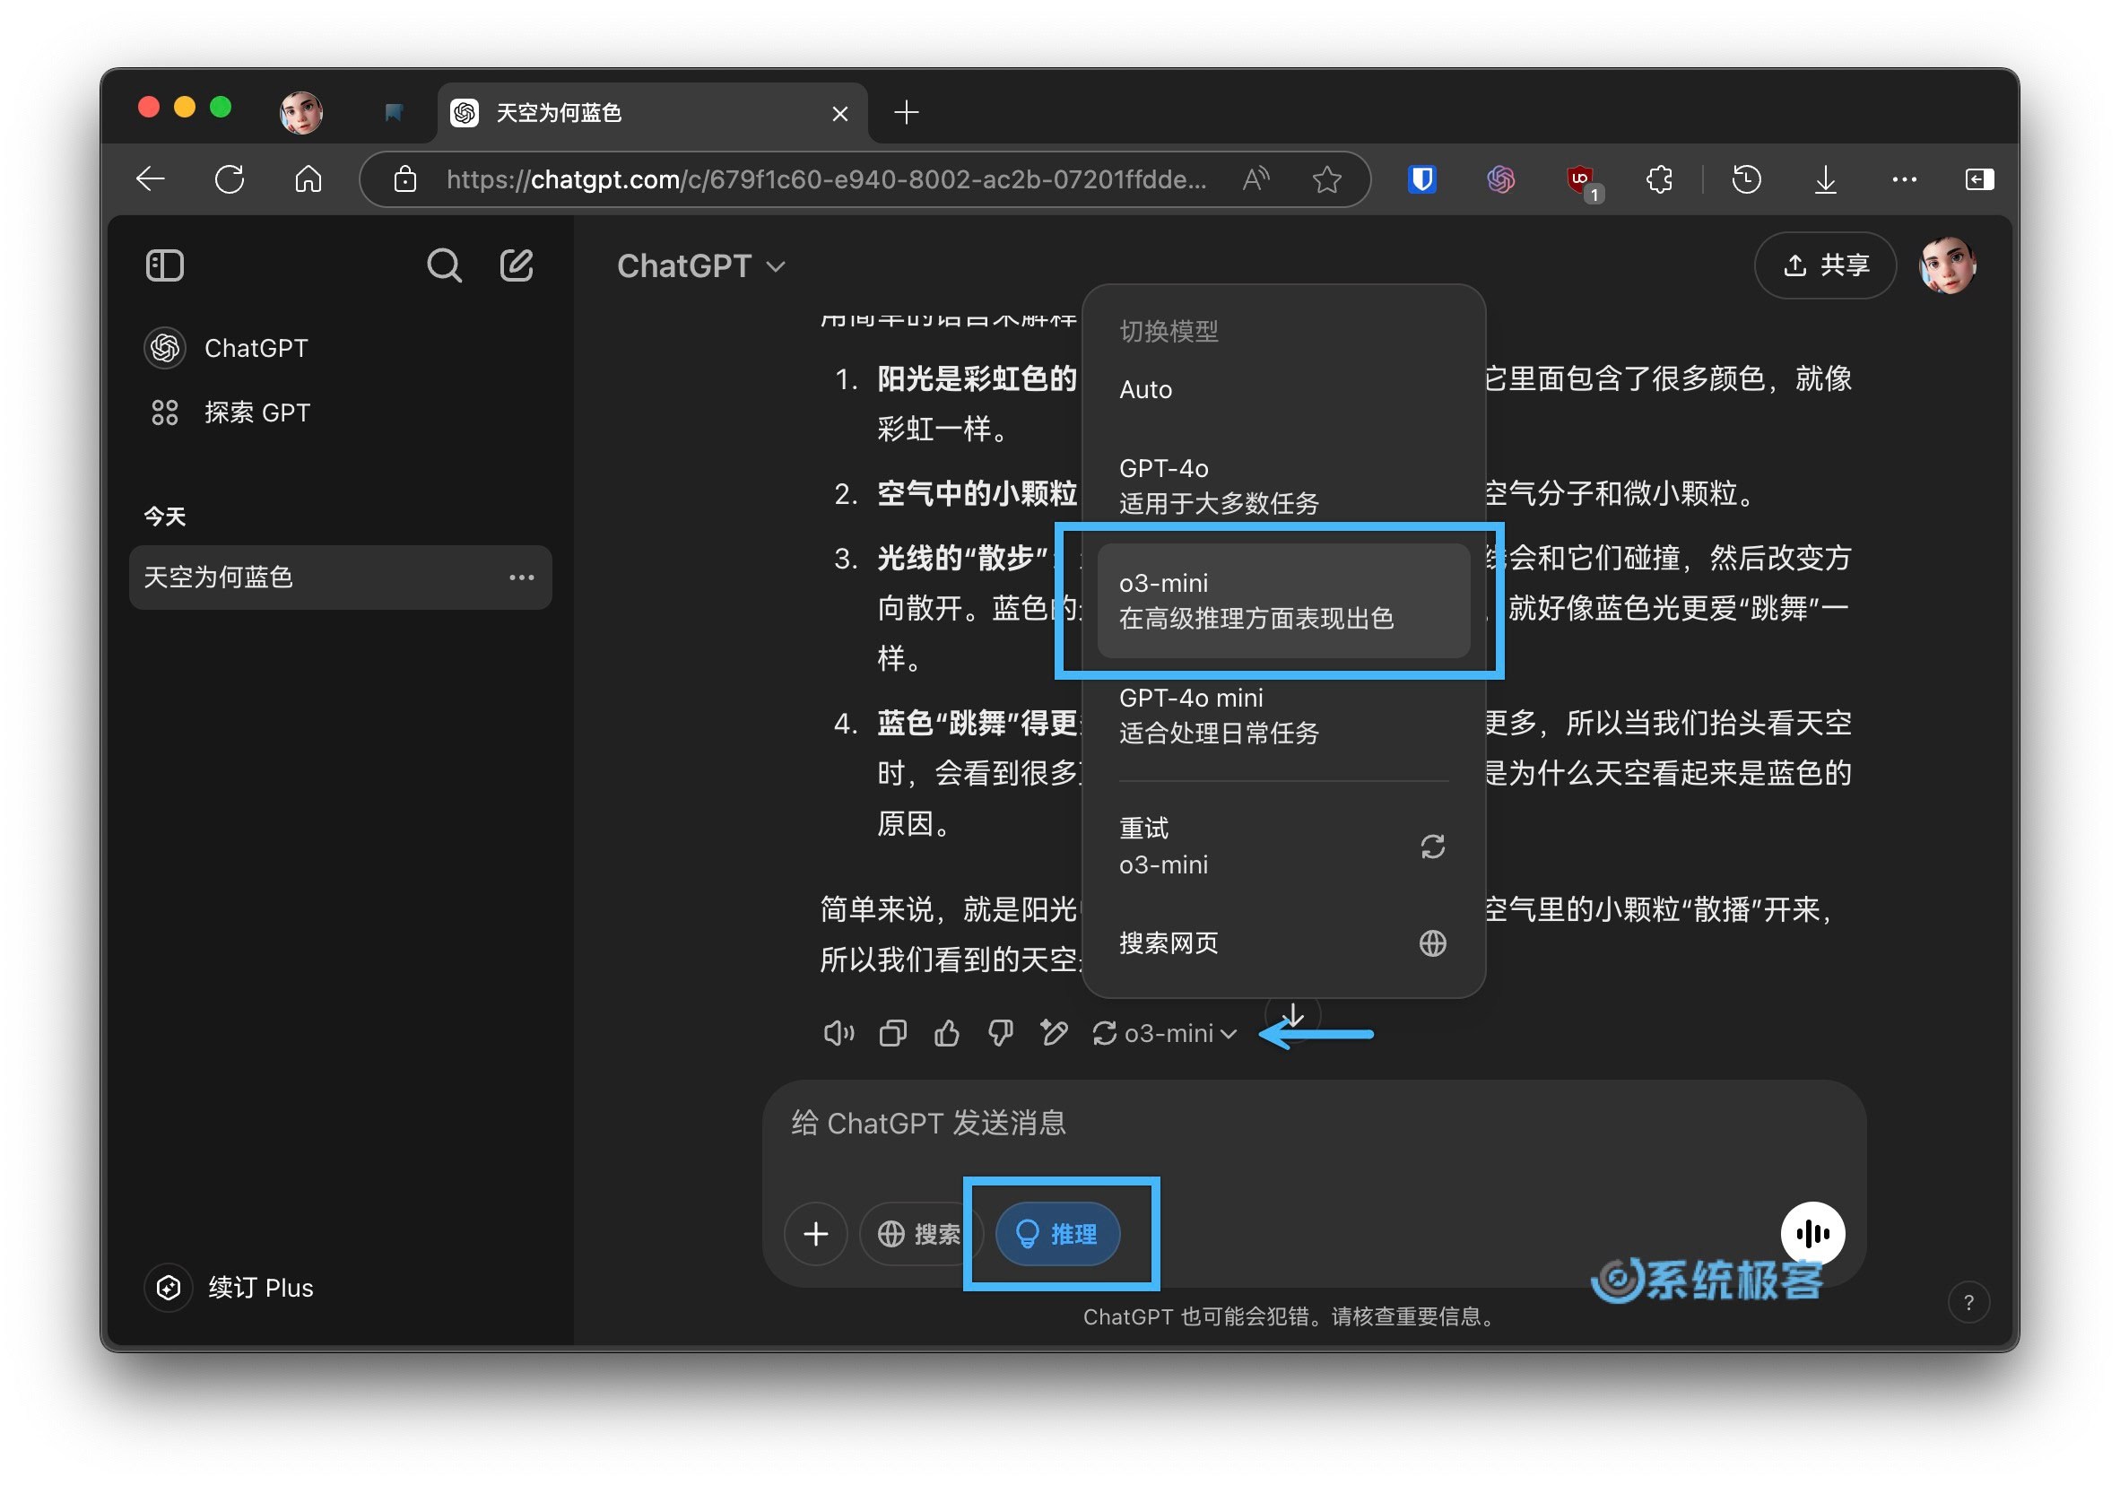Click the chatgpt.com address bar
Viewport: 2120px width, 1485px height.
[x=827, y=179]
